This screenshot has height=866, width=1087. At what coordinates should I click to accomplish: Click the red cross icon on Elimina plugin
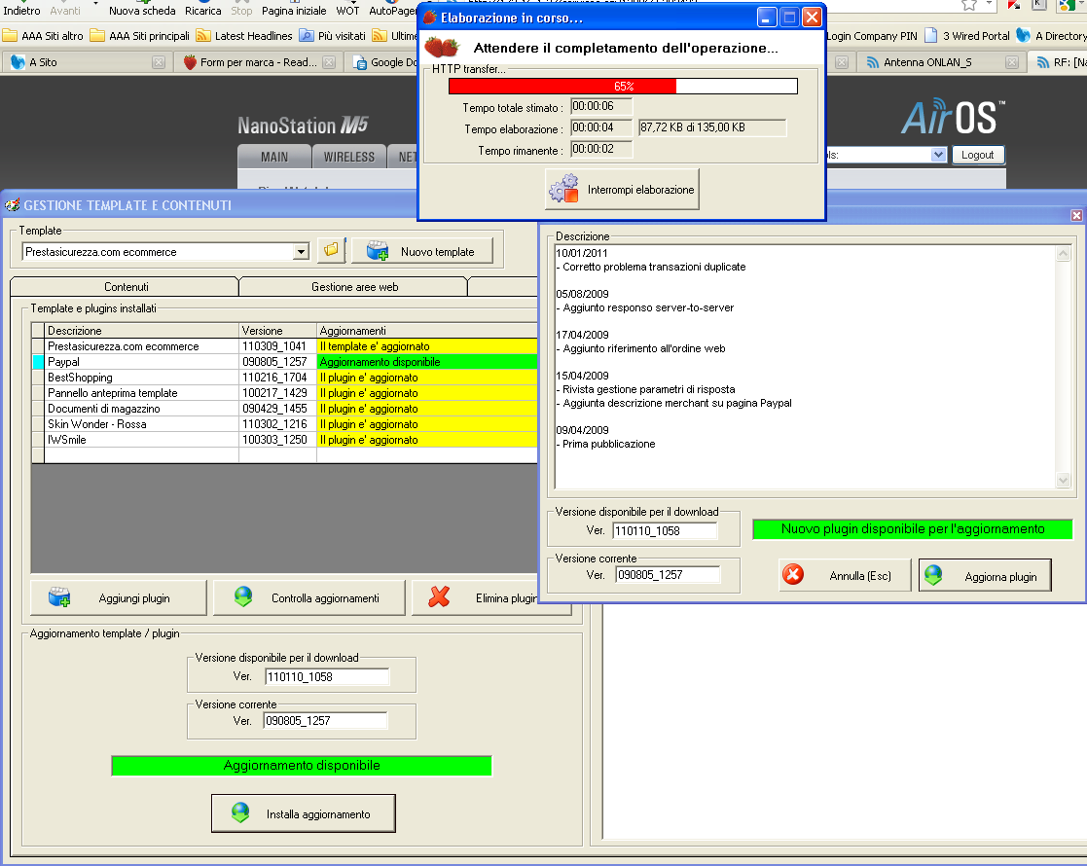439,597
